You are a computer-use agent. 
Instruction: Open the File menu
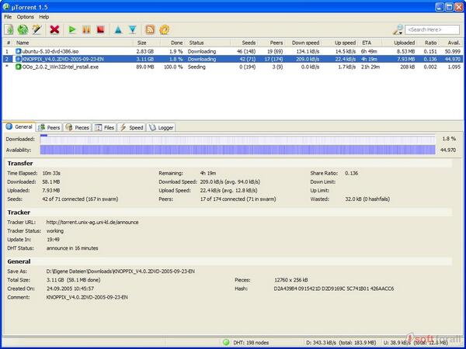coord(8,17)
